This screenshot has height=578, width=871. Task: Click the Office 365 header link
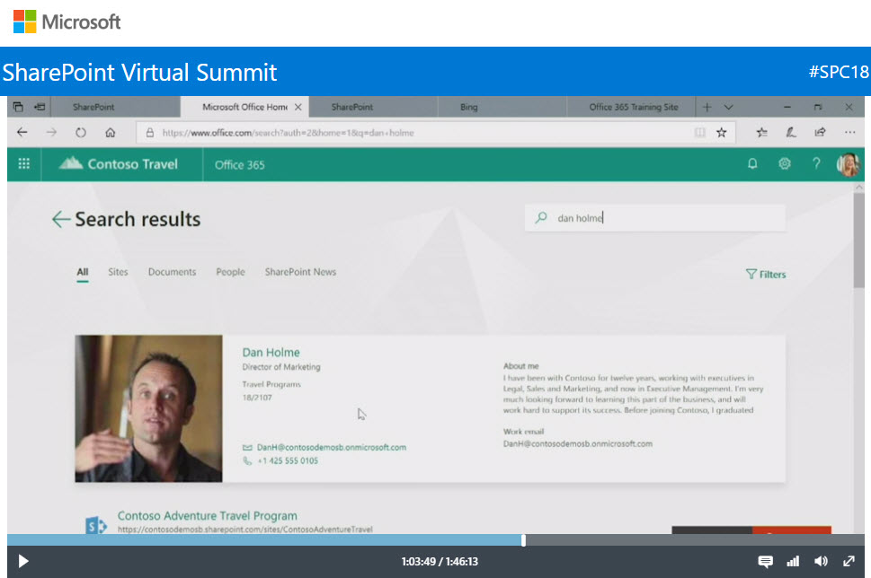(239, 165)
